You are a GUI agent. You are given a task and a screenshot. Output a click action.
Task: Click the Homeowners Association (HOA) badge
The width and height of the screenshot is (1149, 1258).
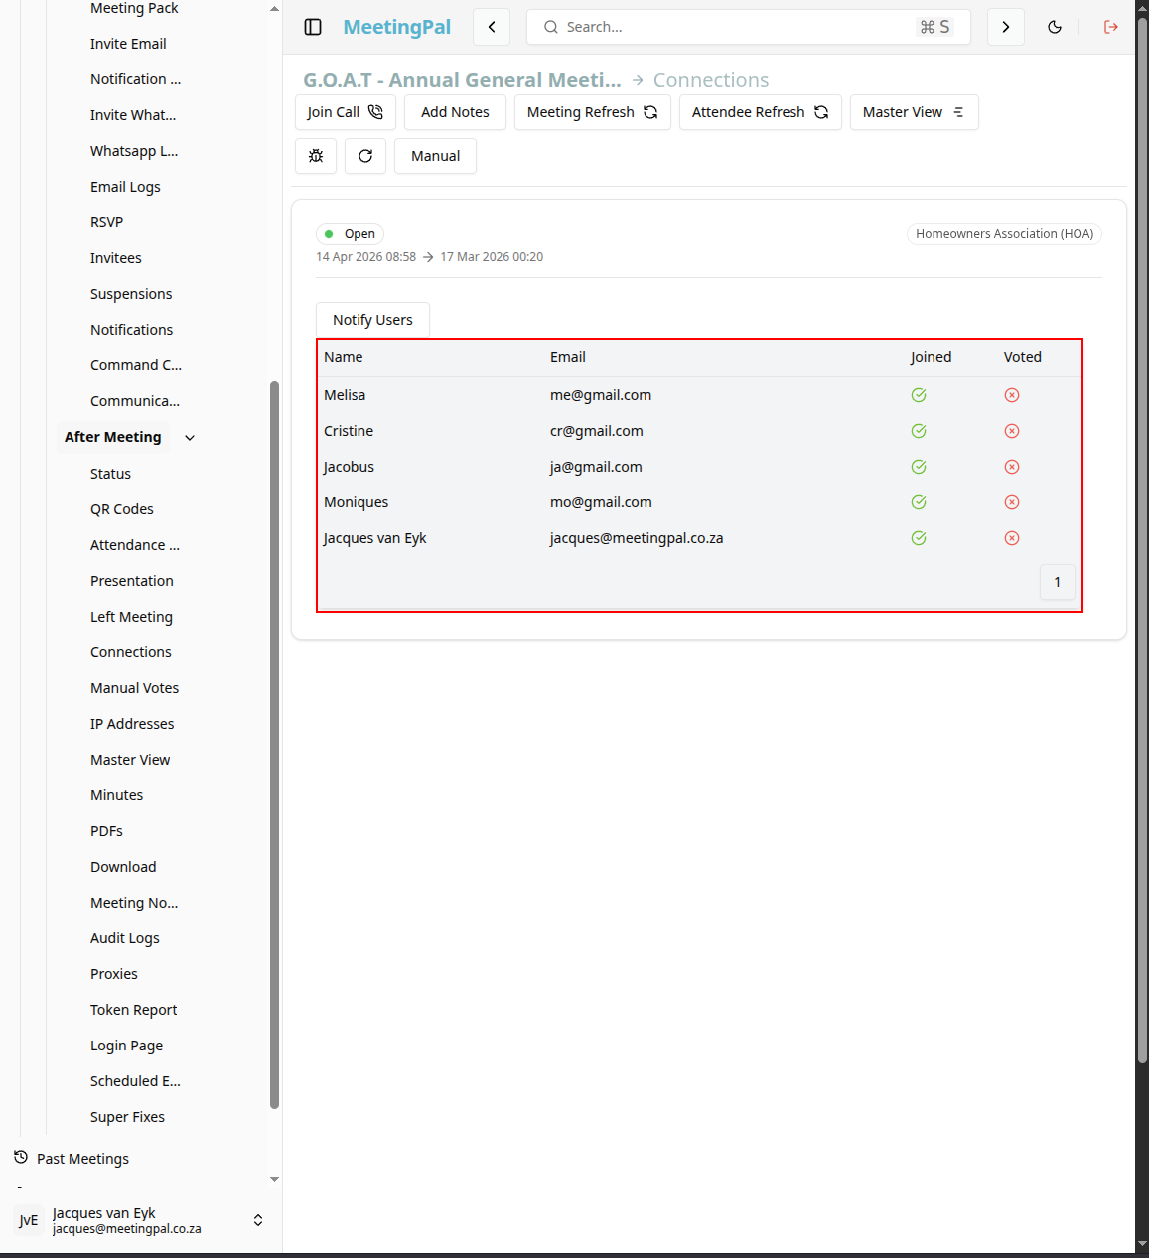(x=1004, y=234)
